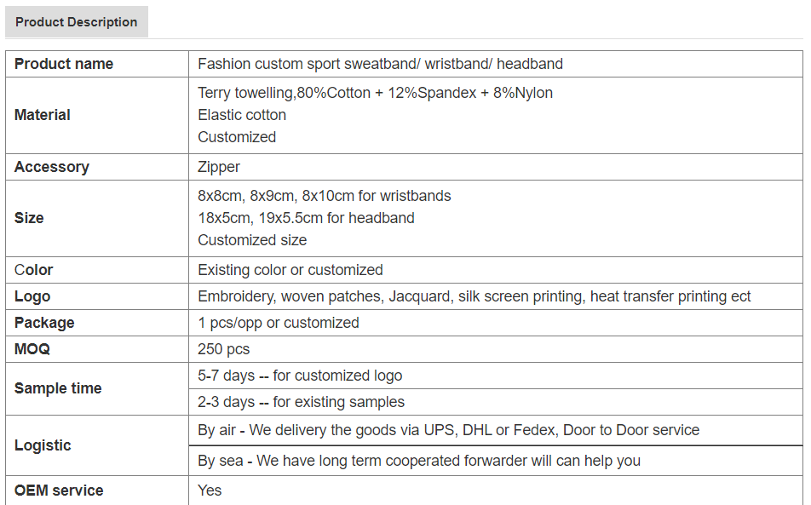The width and height of the screenshot is (811, 505).
Task: Open the Product Description tab
Action: (x=77, y=21)
